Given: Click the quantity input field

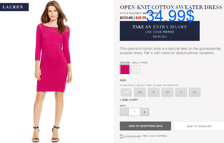Looking at the screenshot, I should [x=134, y=112].
